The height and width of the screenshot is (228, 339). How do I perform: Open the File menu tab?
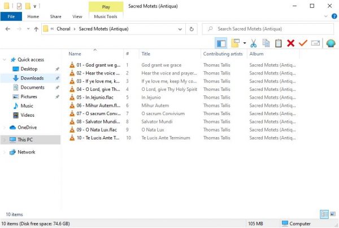11,16
